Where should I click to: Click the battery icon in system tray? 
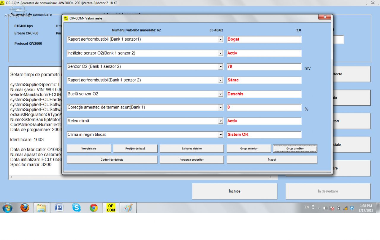point(339,208)
